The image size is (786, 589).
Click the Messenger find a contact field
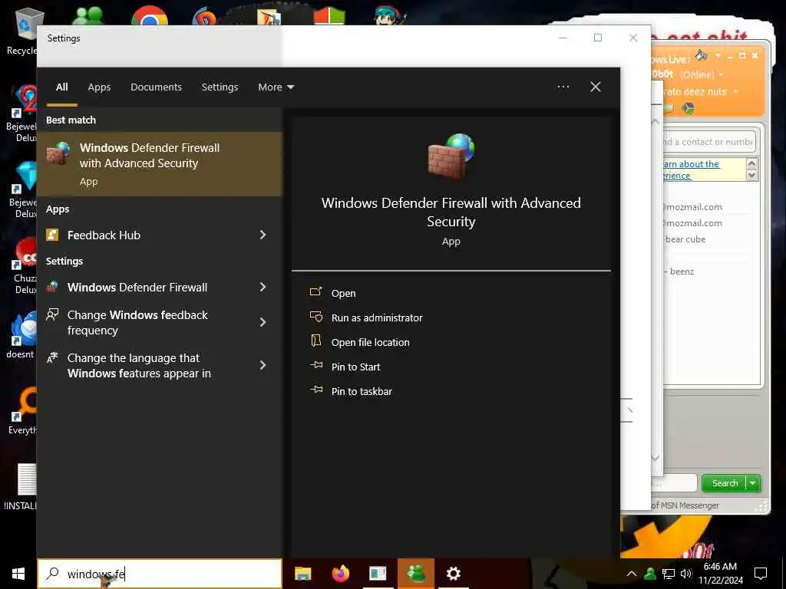[x=708, y=142]
